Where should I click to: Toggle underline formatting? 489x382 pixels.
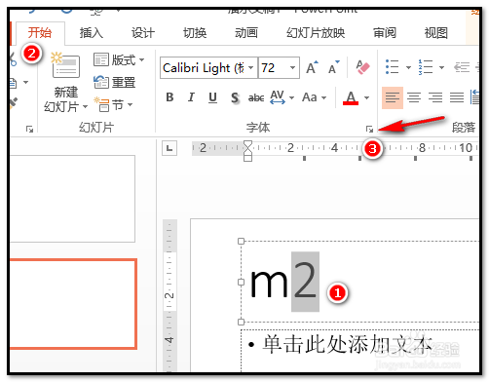coord(212,97)
